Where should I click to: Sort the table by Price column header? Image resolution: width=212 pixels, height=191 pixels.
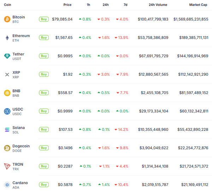tap(67, 5)
